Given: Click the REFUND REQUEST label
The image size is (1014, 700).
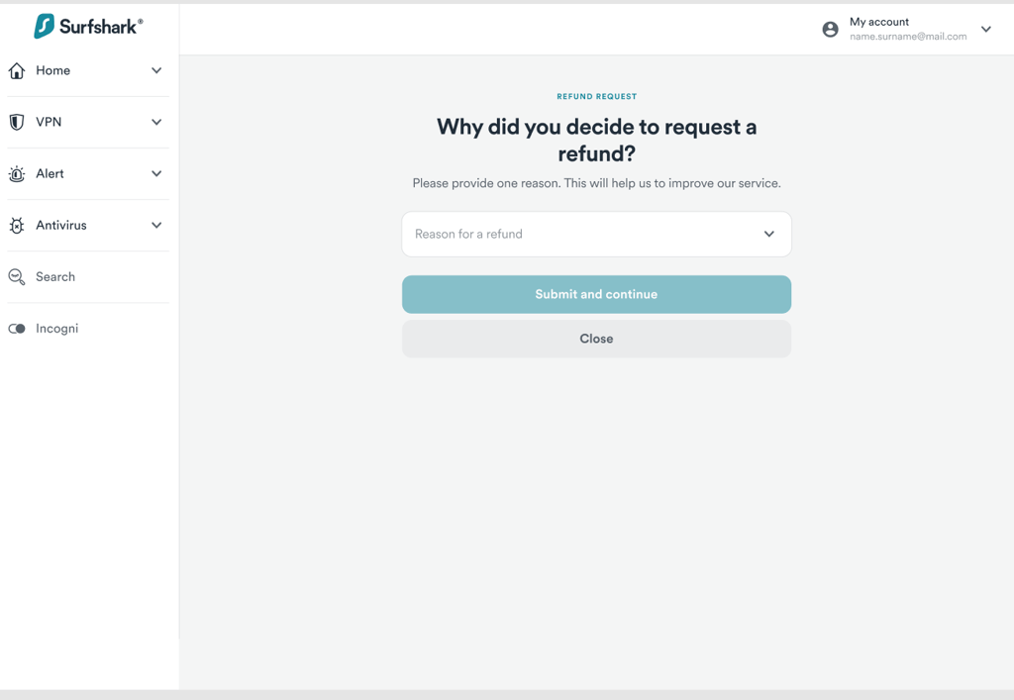Looking at the screenshot, I should 597,96.
